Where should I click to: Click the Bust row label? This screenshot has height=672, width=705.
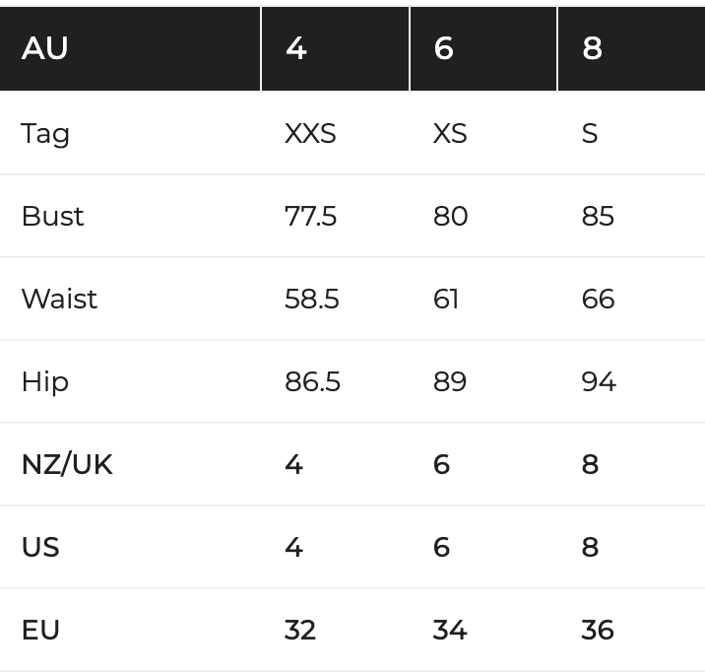(52, 217)
